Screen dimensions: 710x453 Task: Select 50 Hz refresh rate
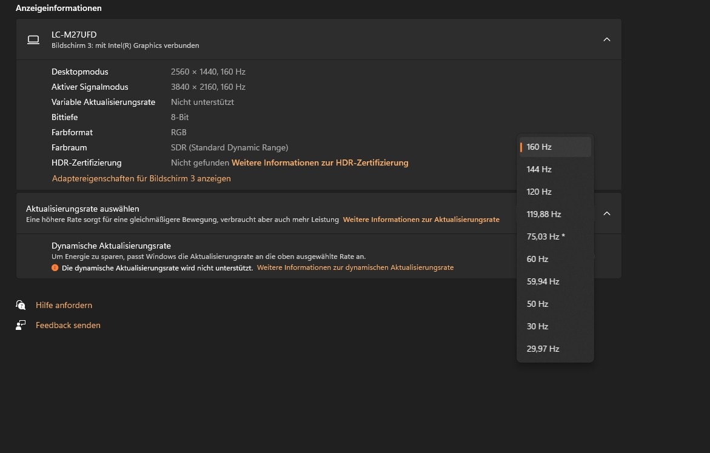(537, 304)
